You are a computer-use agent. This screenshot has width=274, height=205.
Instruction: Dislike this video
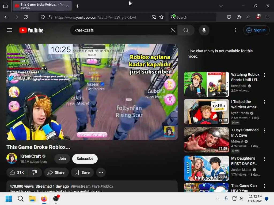(x=35, y=172)
